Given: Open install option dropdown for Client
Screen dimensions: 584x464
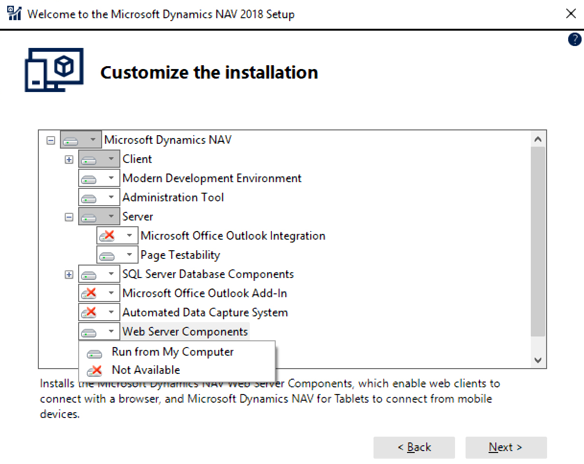Looking at the screenshot, I should [111, 159].
